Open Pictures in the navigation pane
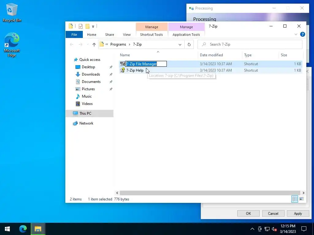This screenshot has width=314, height=235. pos(88,89)
